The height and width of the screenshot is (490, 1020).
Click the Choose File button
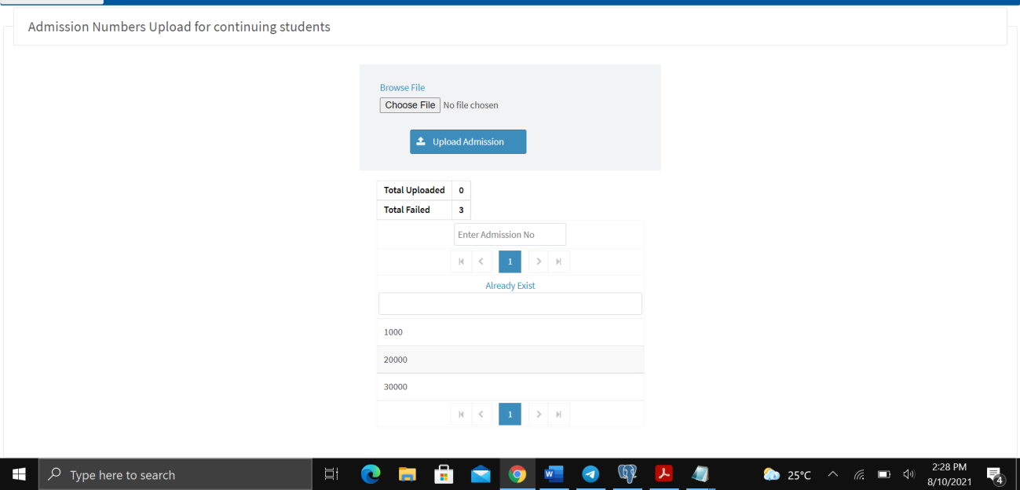tap(410, 105)
